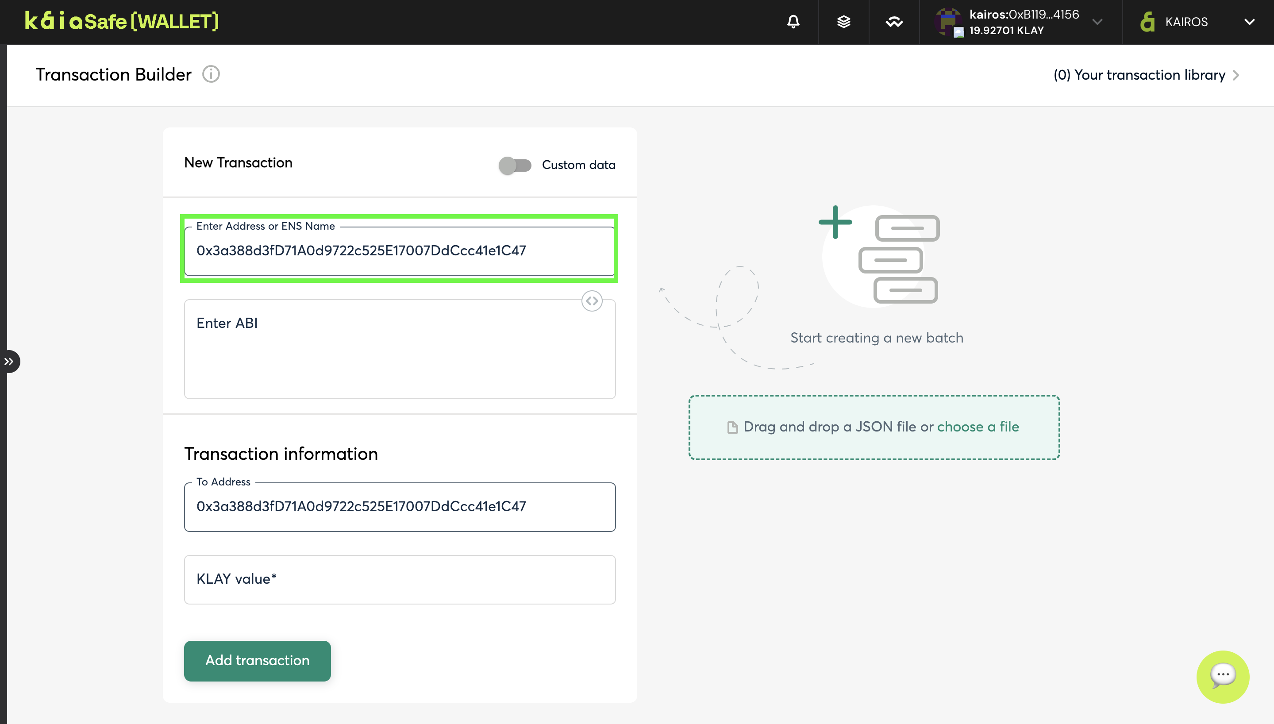Open the notifications bell
The height and width of the screenshot is (724, 1274).
tap(793, 22)
